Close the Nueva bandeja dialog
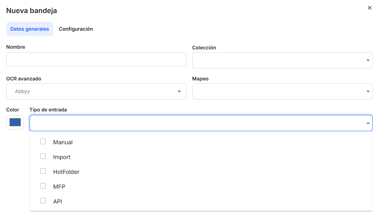The width and height of the screenshot is (379, 219). click(x=369, y=8)
